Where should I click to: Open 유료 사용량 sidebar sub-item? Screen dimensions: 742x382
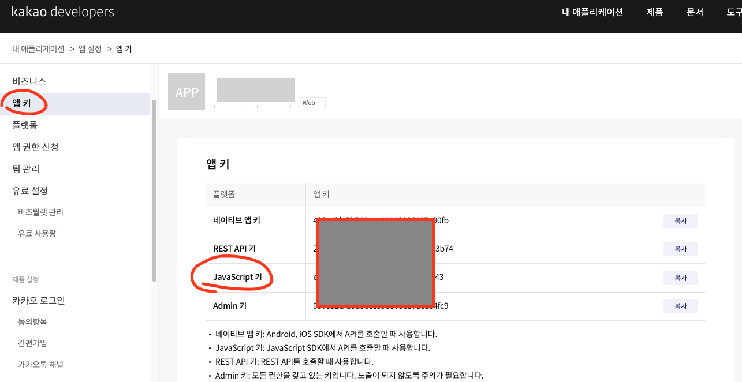[37, 234]
